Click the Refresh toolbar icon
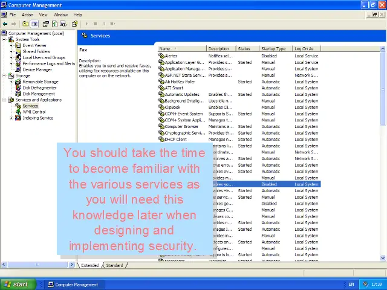The height and width of the screenshot is (290, 387). tap(54, 24)
